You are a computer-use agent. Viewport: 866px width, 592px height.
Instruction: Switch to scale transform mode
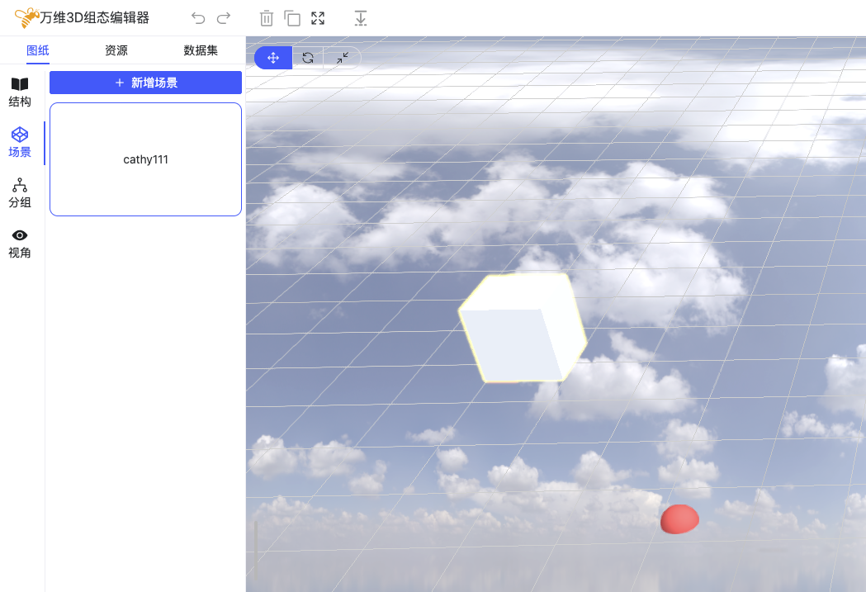point(343,58)
